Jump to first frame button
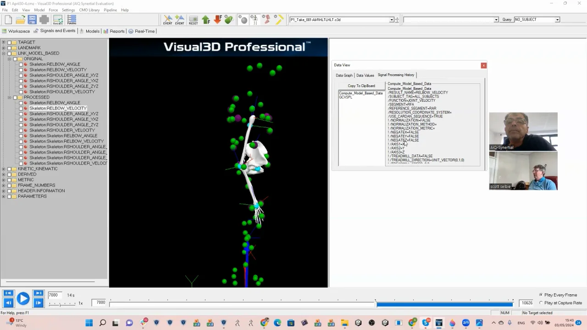 [8, 293]
